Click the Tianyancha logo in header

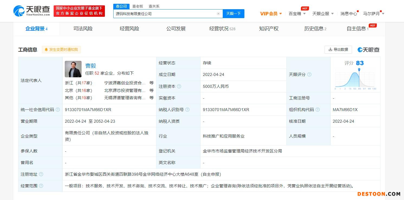31,11
